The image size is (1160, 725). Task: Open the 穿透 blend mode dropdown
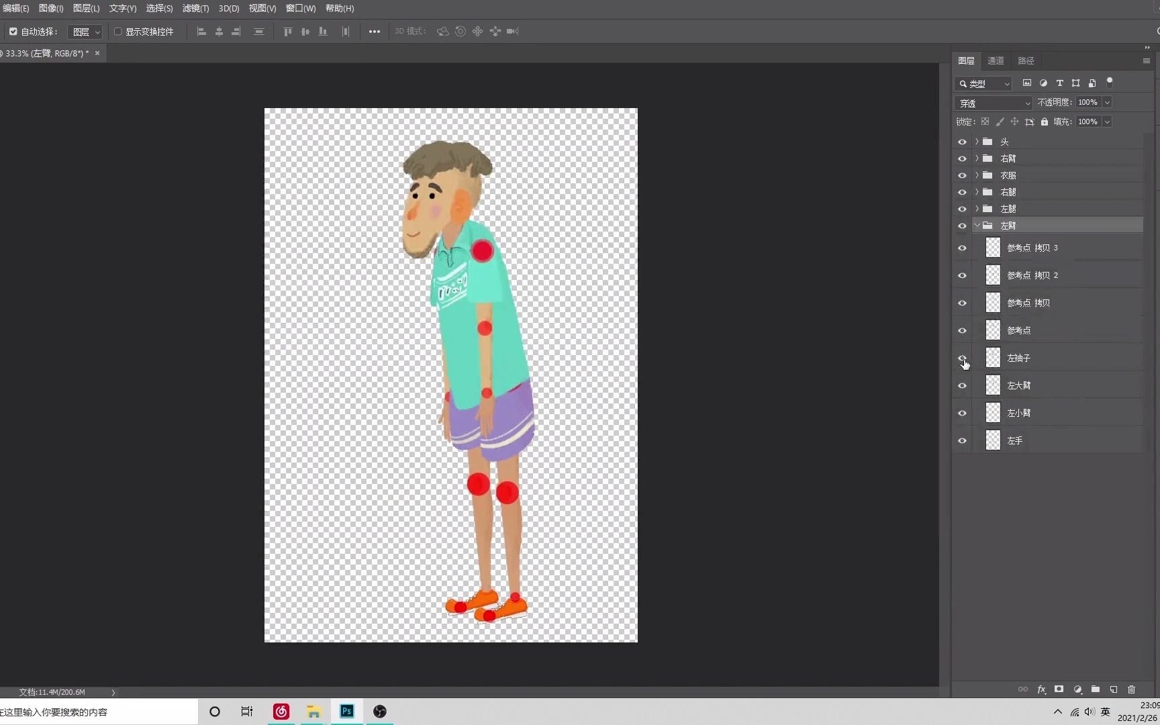[x=994, y=103]
